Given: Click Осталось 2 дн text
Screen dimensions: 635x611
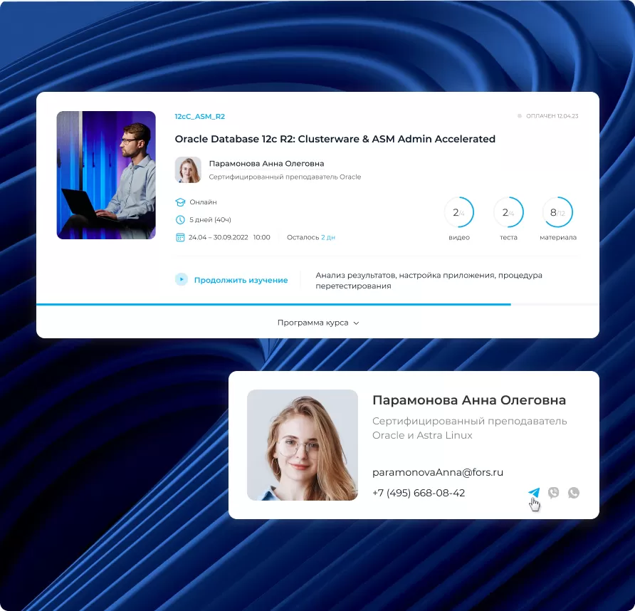Looking at the screenshot, I should 311,237.
